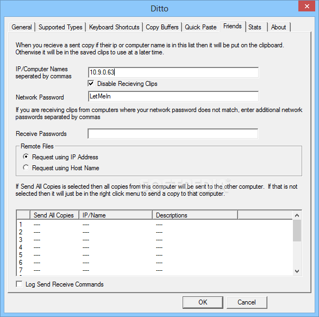This screenshot has height=317, width=319.
Task: Click the OK button
Action: click(203, 302)
